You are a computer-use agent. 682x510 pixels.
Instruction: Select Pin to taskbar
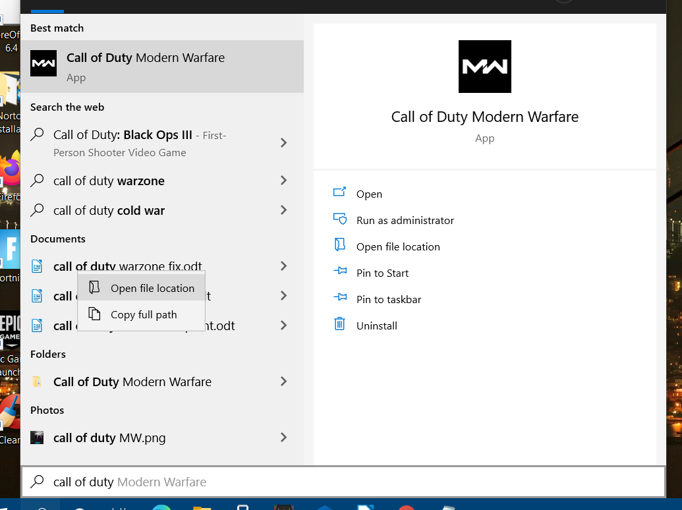click(389, 300)
